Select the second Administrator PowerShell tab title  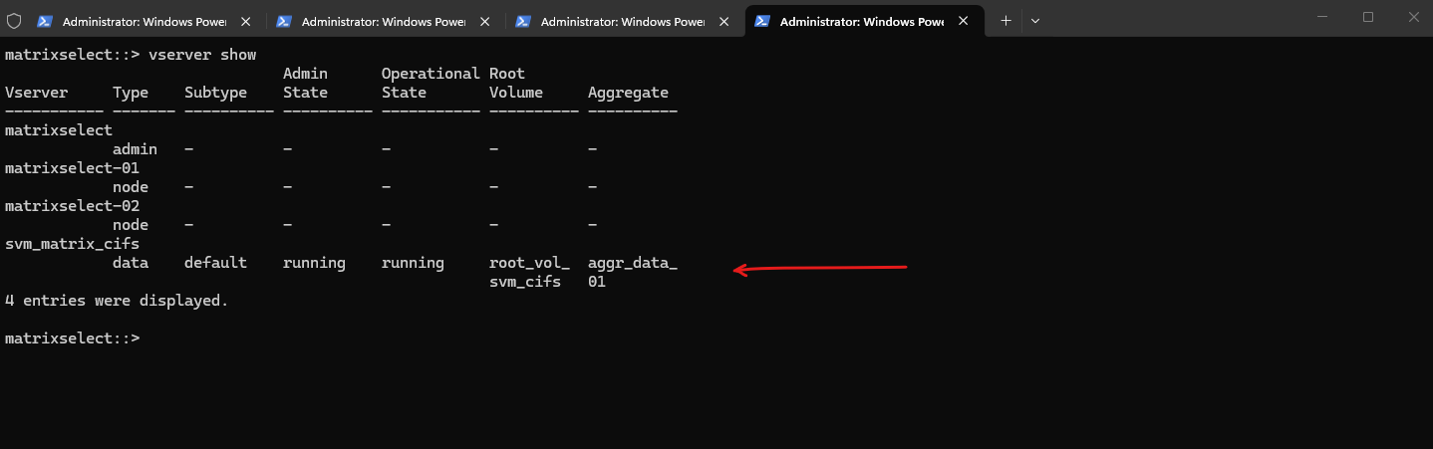383,21
